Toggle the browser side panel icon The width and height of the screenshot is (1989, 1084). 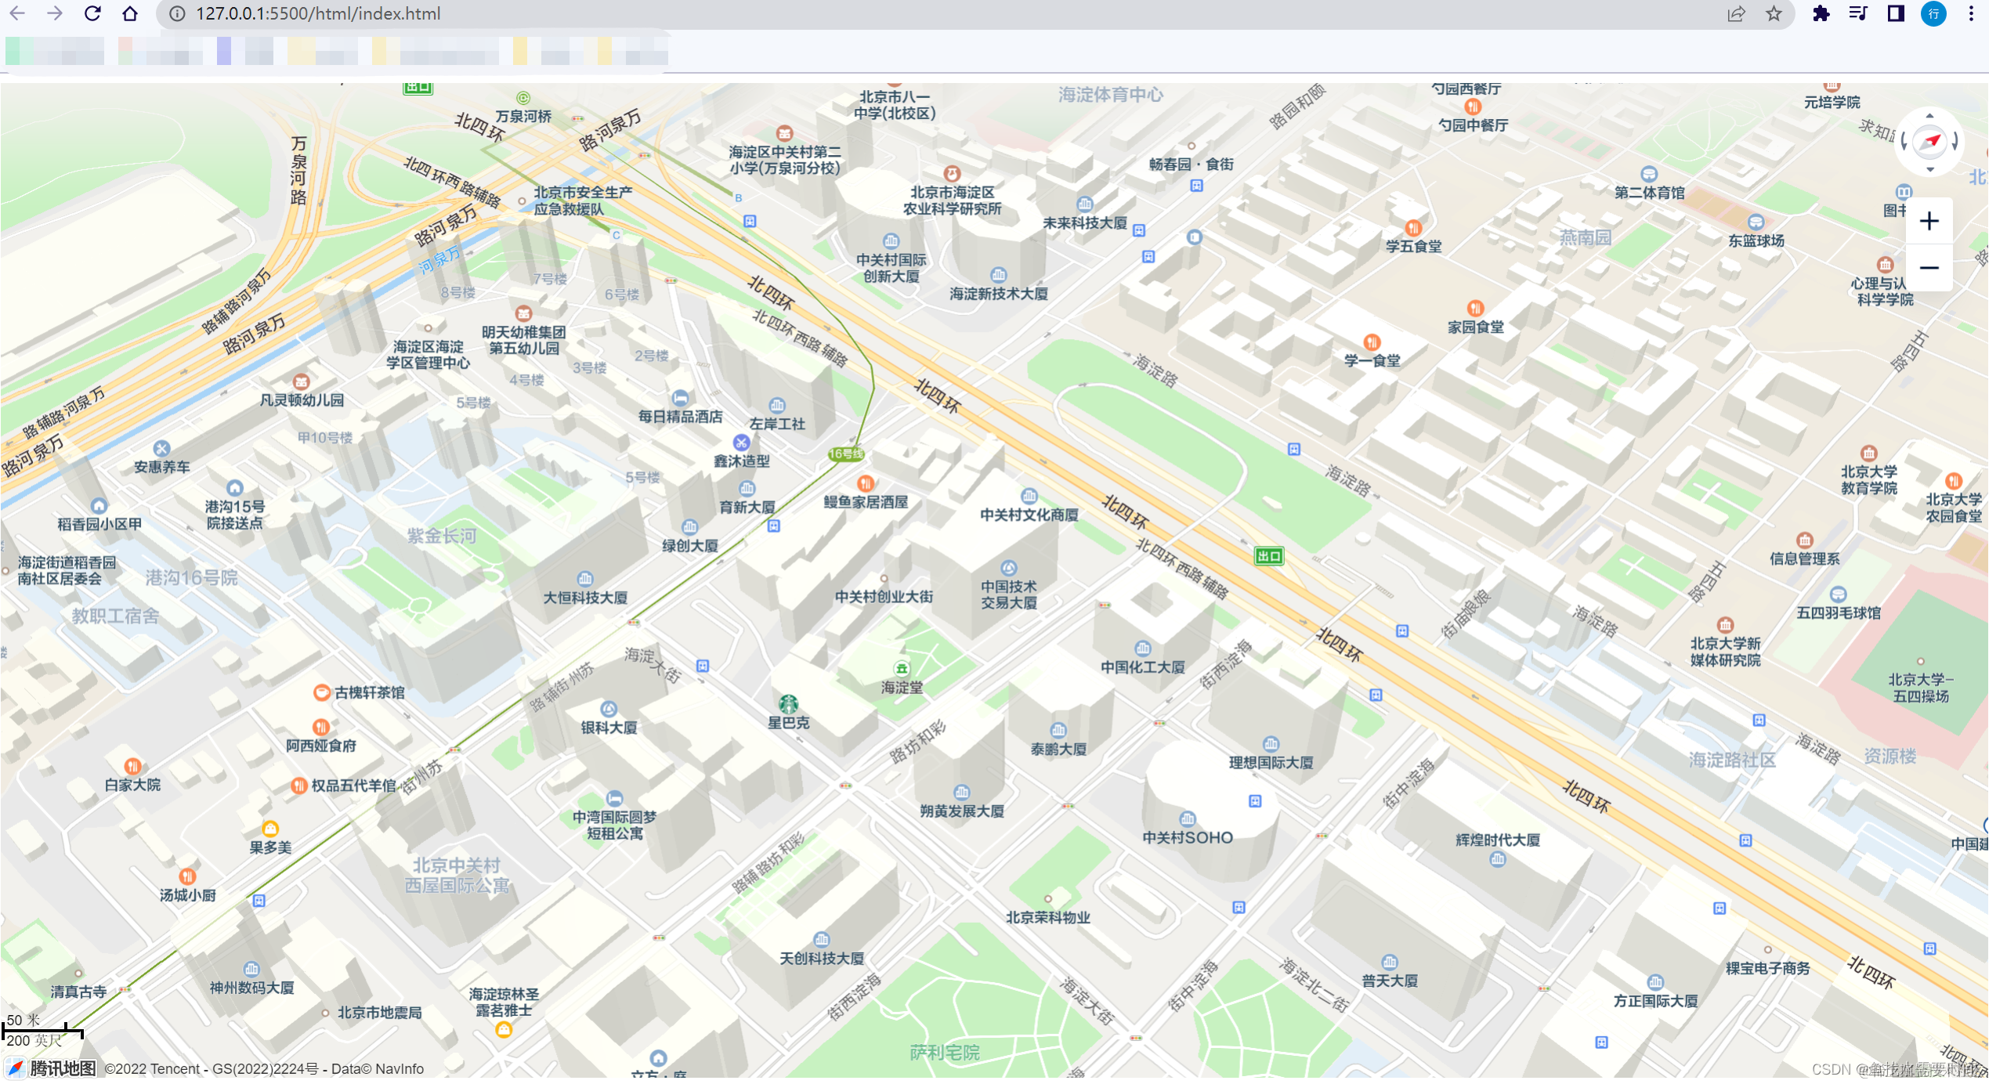point(1895,14)
